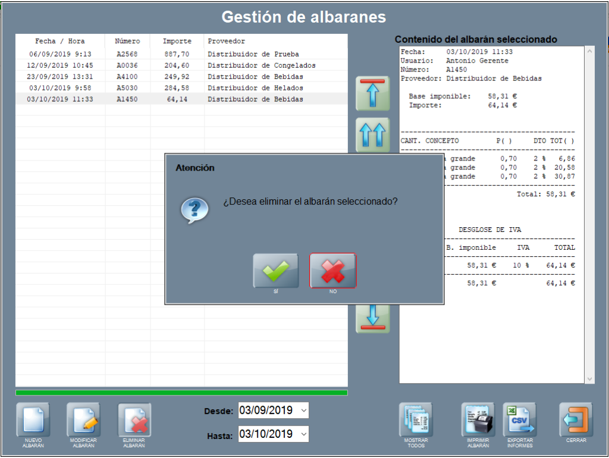
Task: Jump to last row with bottom arrow
Action: pyautogui.click(x=373, y=317)
